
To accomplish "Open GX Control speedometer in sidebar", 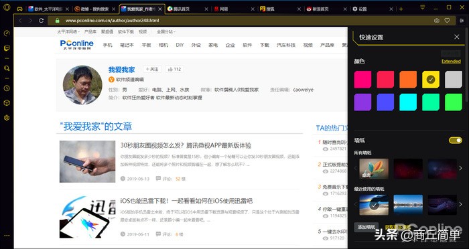I will tap(7, 33).
